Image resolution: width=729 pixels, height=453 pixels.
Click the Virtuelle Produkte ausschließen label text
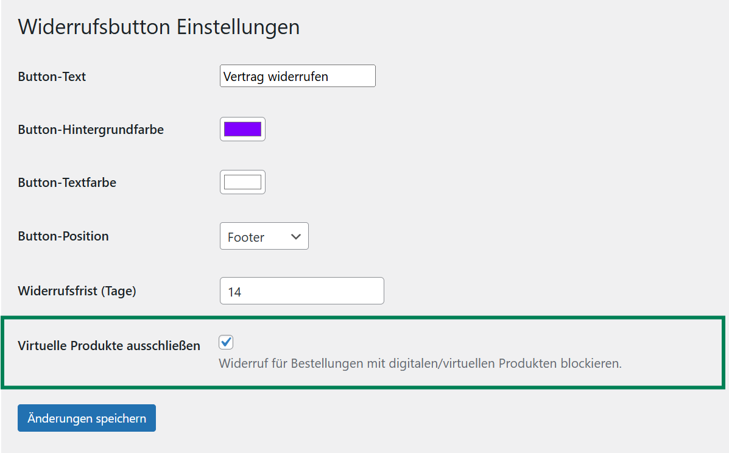(x=109, y=346)
